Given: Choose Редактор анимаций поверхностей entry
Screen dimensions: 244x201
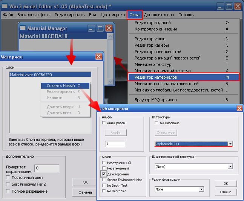Looking at the screenshot, I should [x=184, y=58].
